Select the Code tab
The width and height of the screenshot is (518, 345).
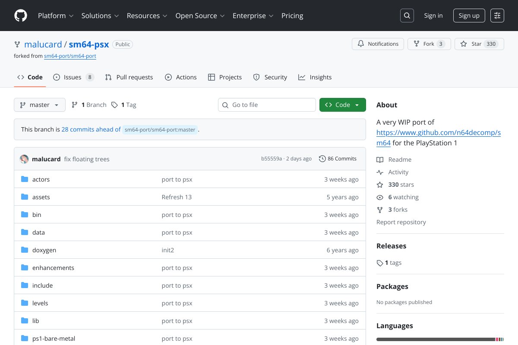tap(30, 77)
